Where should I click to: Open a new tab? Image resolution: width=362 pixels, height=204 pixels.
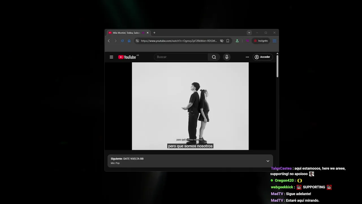tap(154, 33)
